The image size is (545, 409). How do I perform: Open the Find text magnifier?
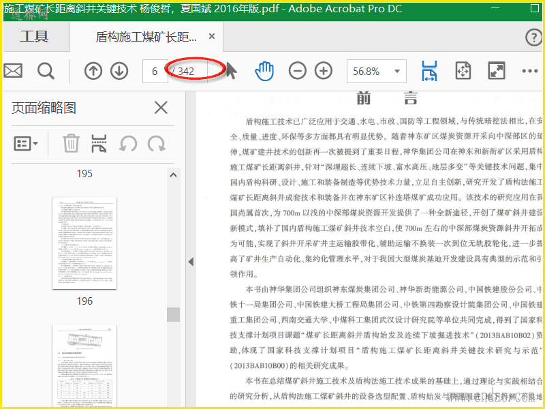46,72
